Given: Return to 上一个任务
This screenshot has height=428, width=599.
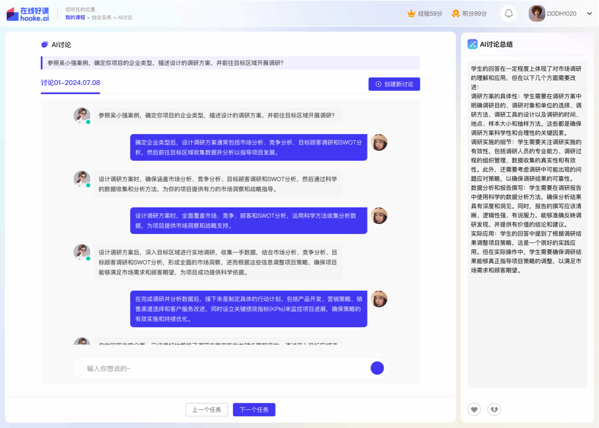Looking at the screenshot, I should pyautogui.click(x=207, y=410).
